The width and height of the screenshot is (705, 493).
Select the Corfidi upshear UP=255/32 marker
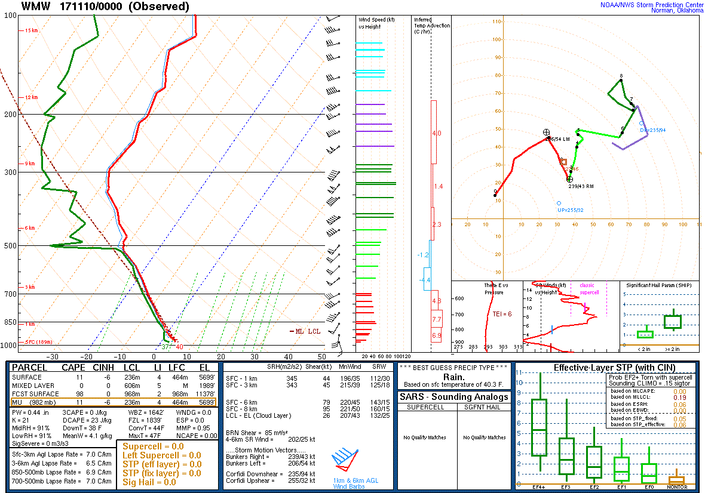(x=559, y=203)
